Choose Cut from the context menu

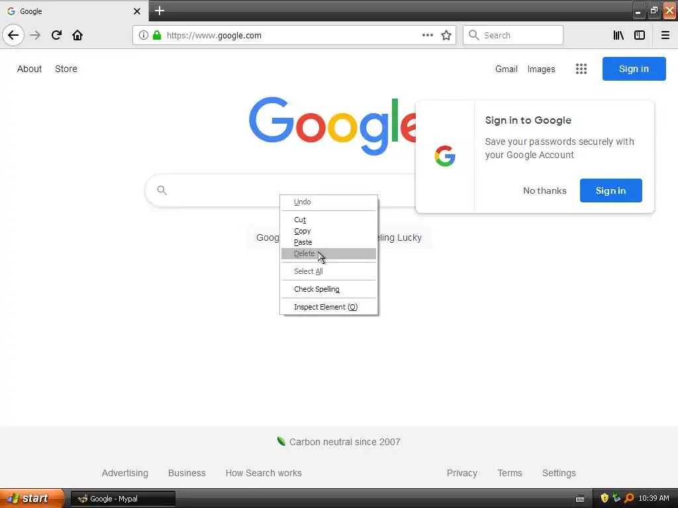pos(328,220)
